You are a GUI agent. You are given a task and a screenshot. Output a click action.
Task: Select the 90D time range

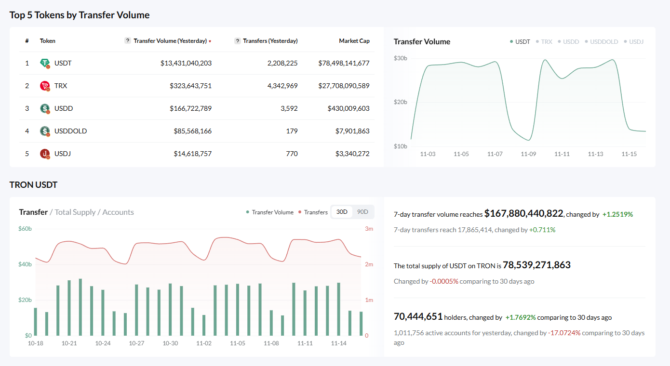point(362,212)
